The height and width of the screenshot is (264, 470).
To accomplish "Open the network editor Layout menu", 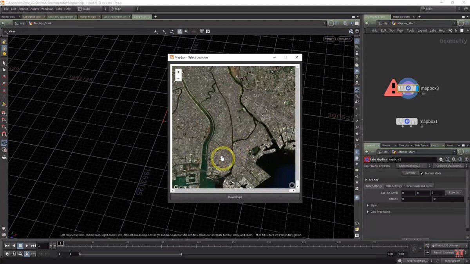I will (422, 31).
